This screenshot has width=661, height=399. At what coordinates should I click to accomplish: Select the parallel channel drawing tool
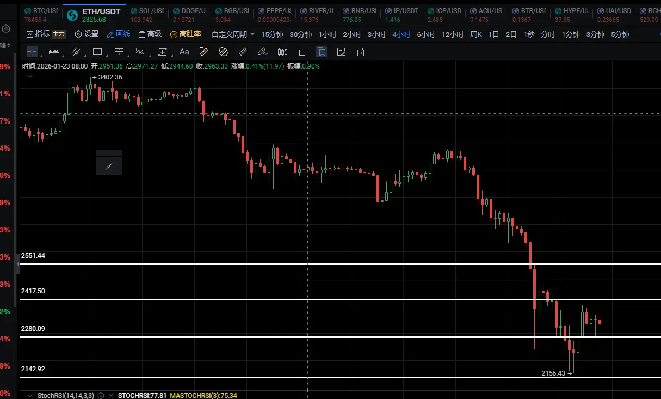(76, 52)
